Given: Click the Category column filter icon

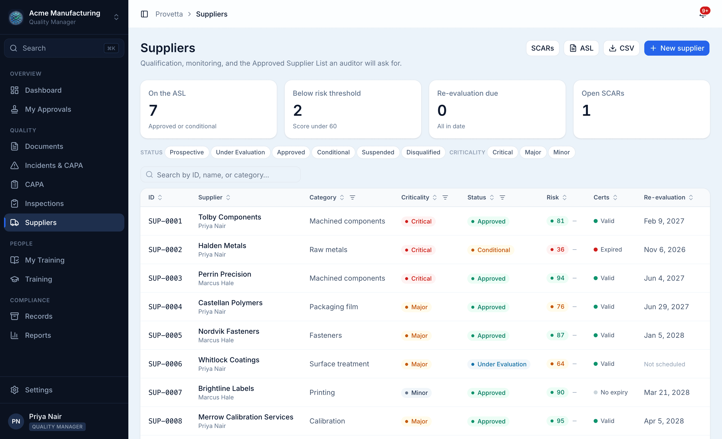Looking at the screenshot, I should pos(352,197).
